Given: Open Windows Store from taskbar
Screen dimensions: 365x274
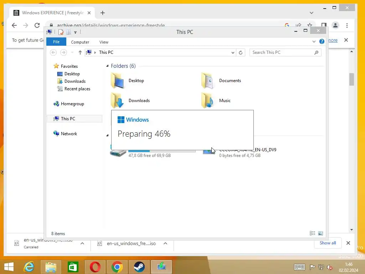Looking at the screenshot, I should tap(73, 267).
